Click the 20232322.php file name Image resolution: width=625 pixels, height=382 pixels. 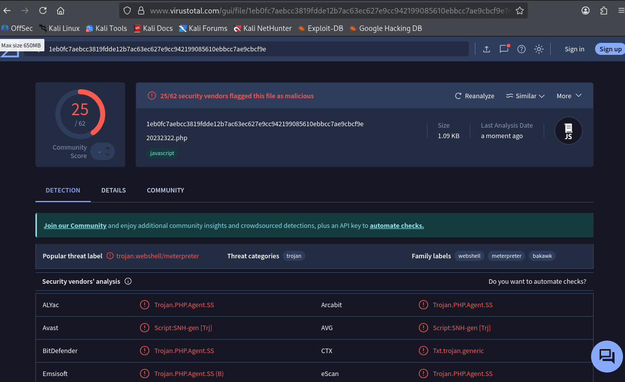[167, 138]
